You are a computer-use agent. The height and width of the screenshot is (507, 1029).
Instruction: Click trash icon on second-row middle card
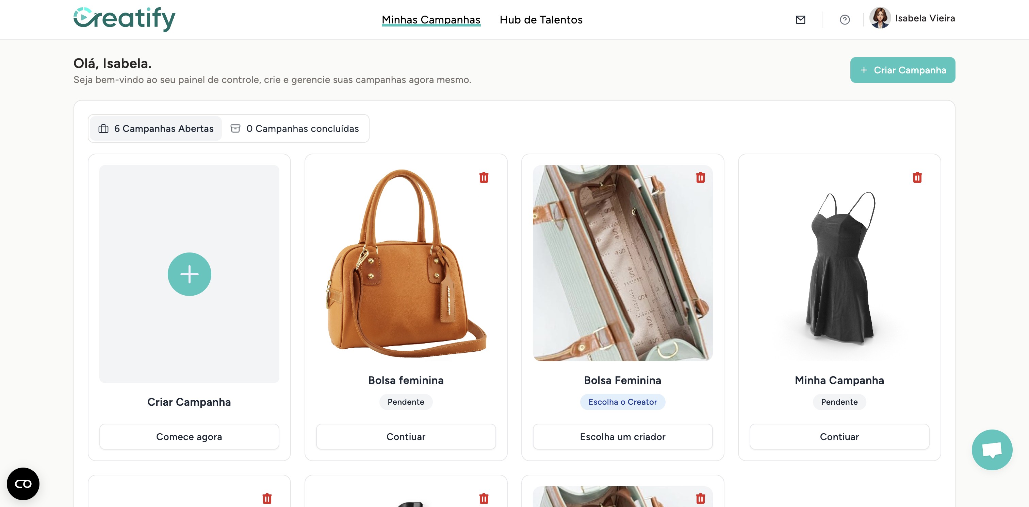click(484, 499)
